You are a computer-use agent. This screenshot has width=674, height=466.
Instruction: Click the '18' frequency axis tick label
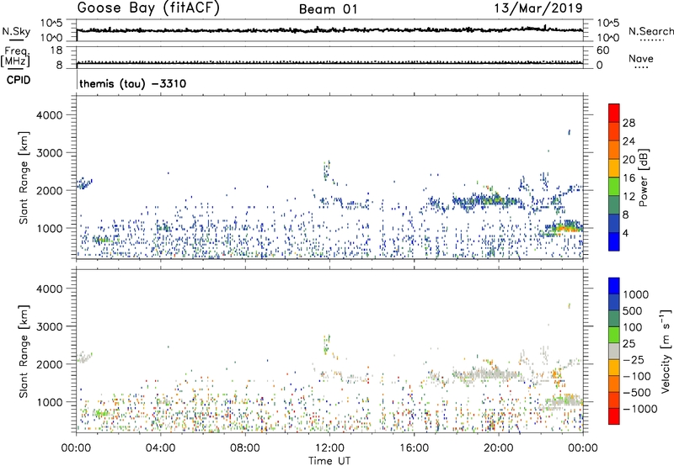(56, 50)
